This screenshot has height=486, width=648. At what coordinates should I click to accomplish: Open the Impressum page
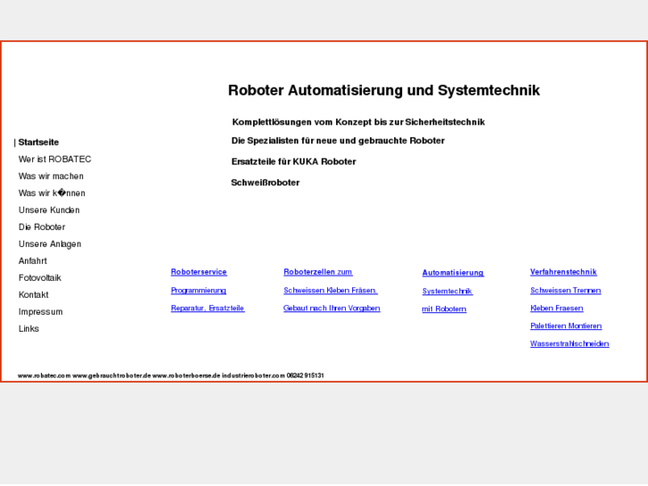(40, 312)
